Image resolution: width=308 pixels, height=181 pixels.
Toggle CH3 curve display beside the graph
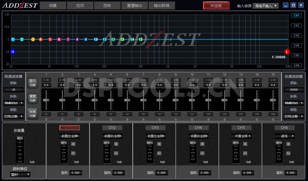pyautogui.click(x=296, y=35)
